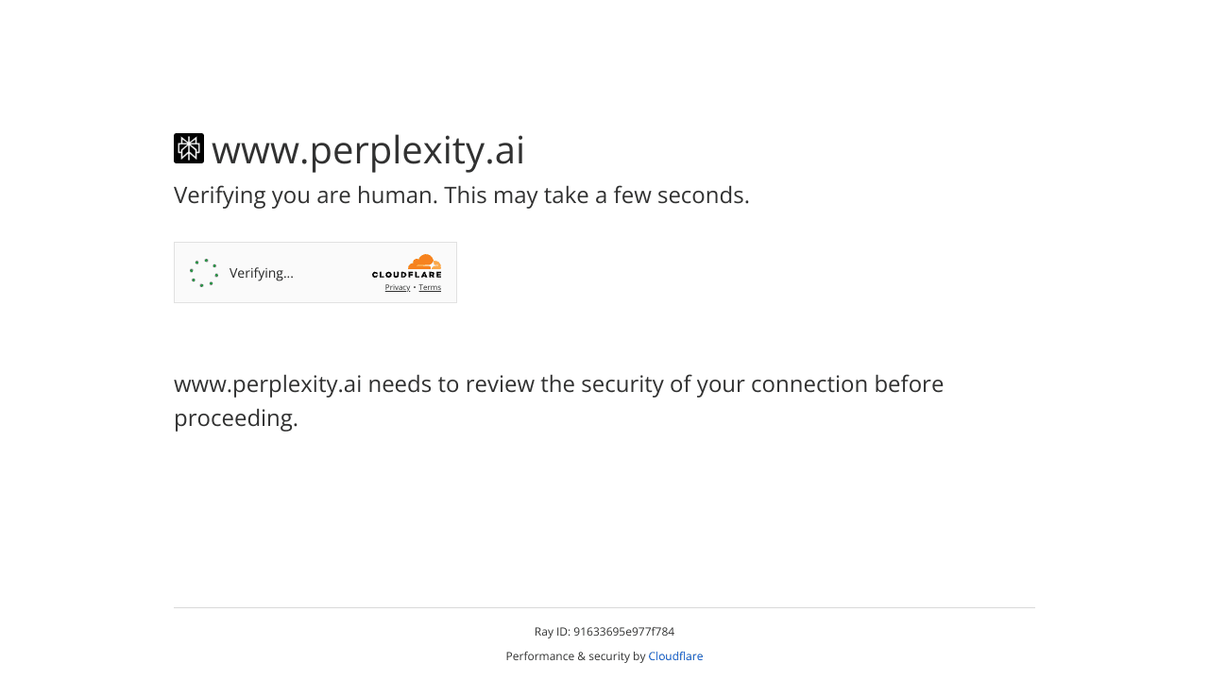
Task: Click the Cloudflare Turnstile verification widget
Action: pyautogui.click(x=315, y=272)
